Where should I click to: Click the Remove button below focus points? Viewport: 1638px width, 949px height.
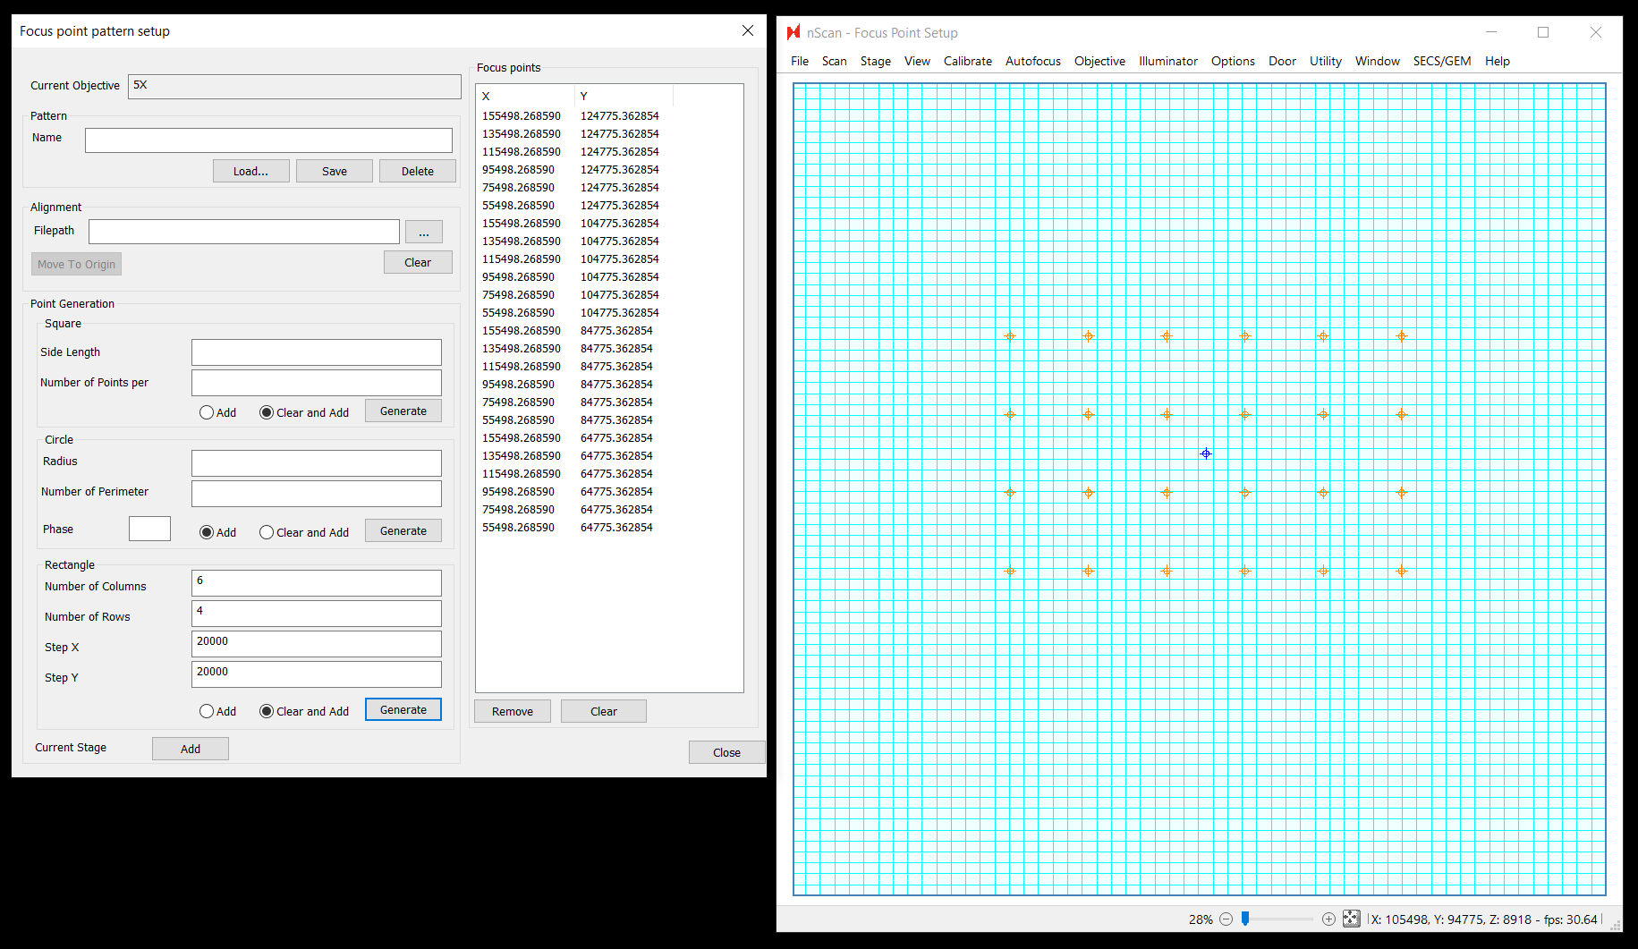(512, 712)
